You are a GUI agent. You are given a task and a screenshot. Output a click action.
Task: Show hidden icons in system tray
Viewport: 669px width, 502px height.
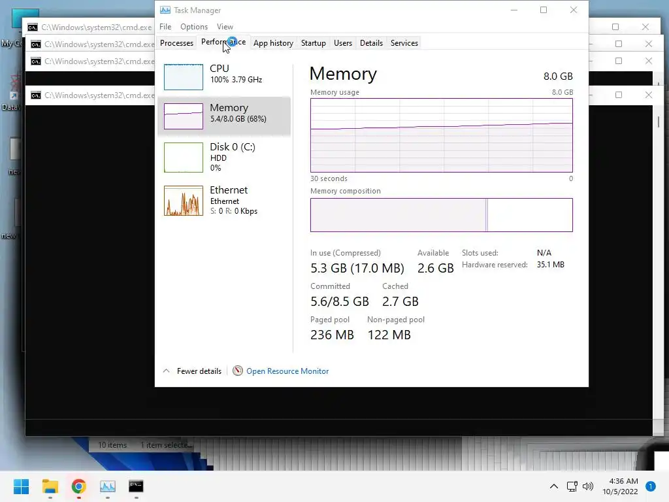(554, 486)
